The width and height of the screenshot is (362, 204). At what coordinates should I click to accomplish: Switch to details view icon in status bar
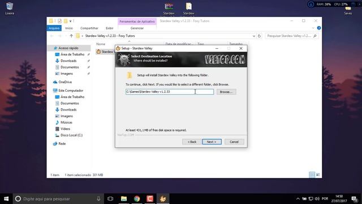coord(312,175)
